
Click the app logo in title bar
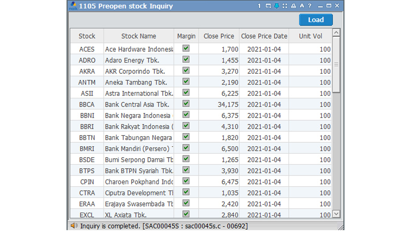tap(73, 6)
